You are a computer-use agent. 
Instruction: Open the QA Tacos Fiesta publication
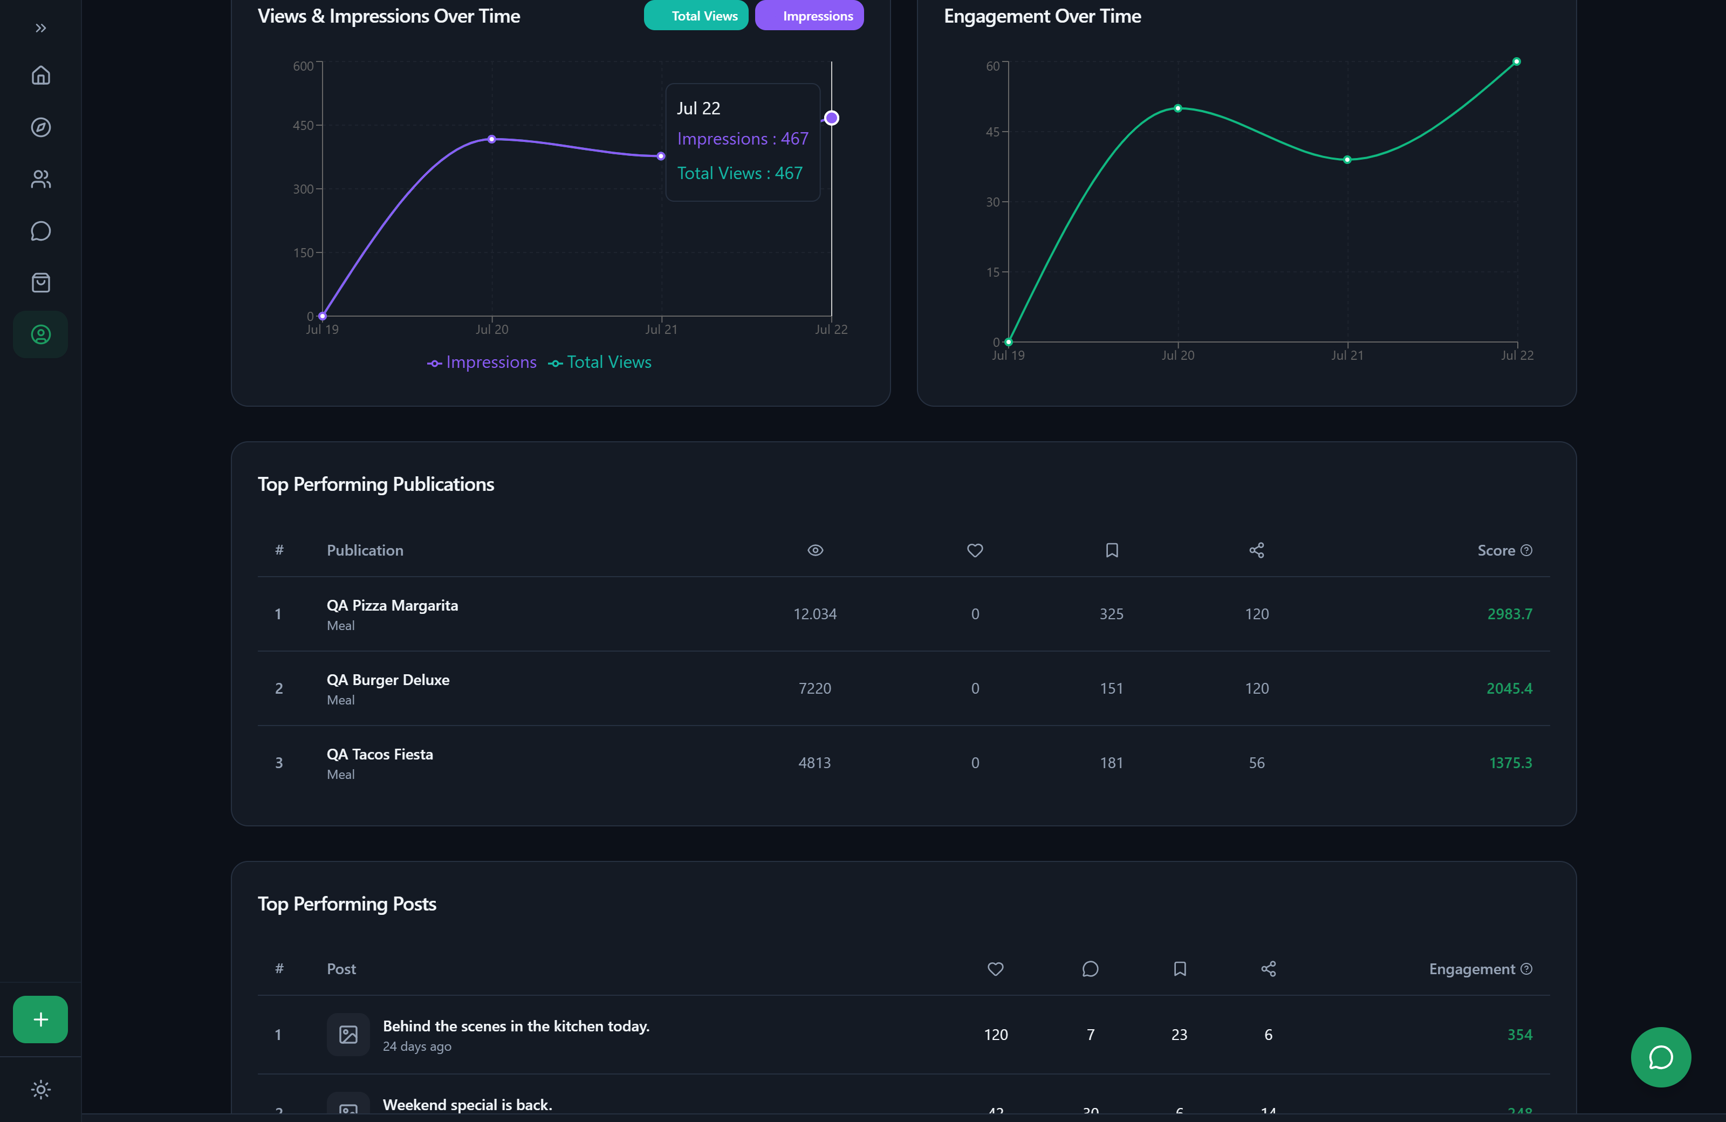380,754
